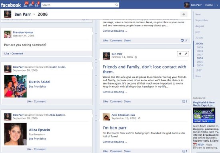Click RSVP calendar icon in ad
This screenshot has height=153, width=220.
click(195, 145)
